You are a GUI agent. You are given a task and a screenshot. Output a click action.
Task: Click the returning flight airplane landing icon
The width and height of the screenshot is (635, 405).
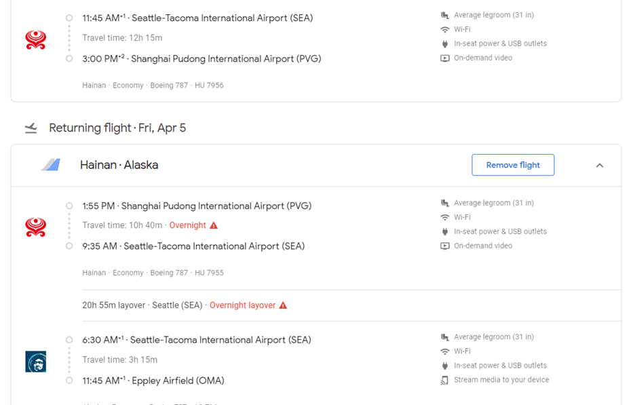point(31,128)
